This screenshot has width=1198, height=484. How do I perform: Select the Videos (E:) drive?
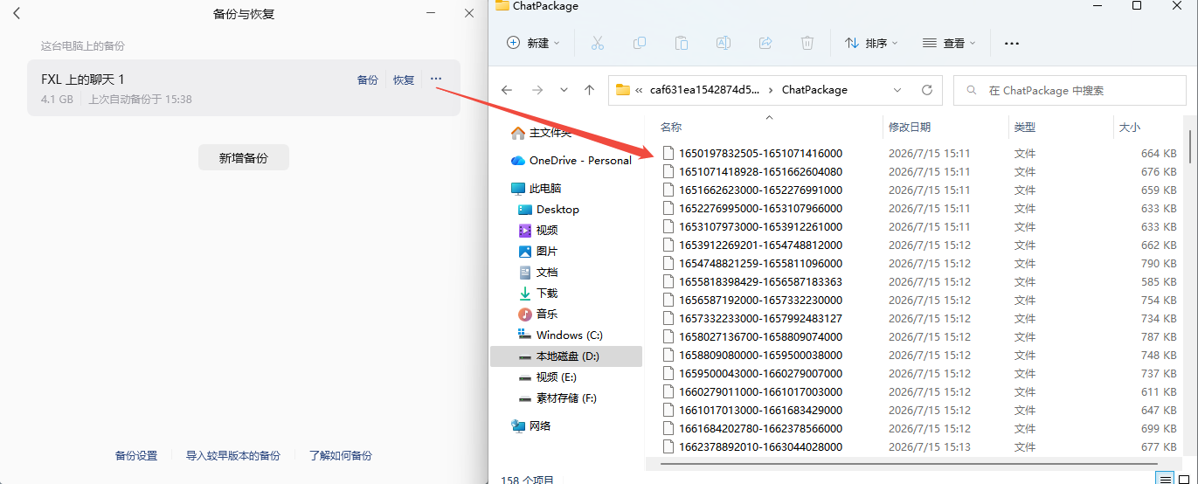548,377
